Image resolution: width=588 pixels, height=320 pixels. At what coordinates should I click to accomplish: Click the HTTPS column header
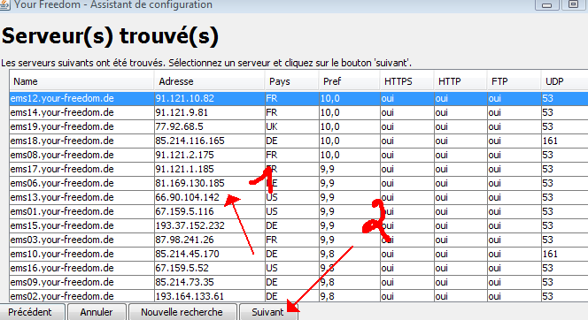[406, 81]
